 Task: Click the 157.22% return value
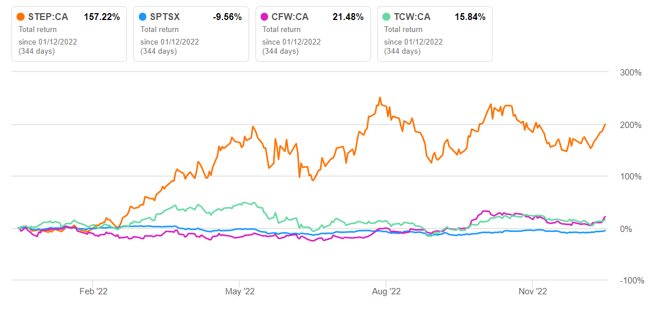[101, 17]
